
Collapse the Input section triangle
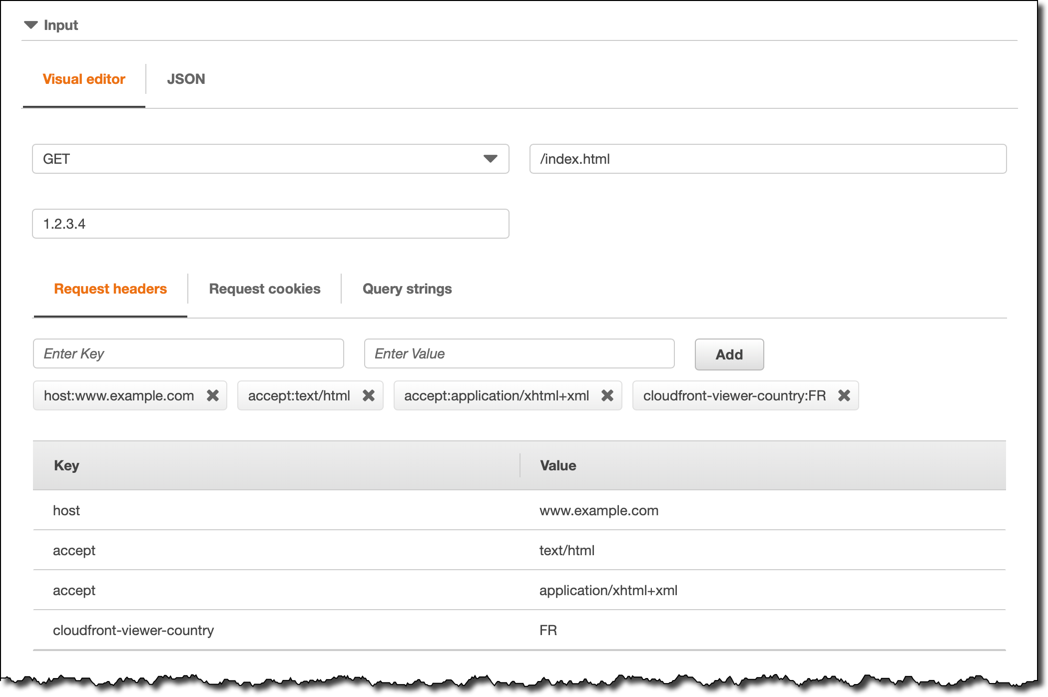click(31, 25)
